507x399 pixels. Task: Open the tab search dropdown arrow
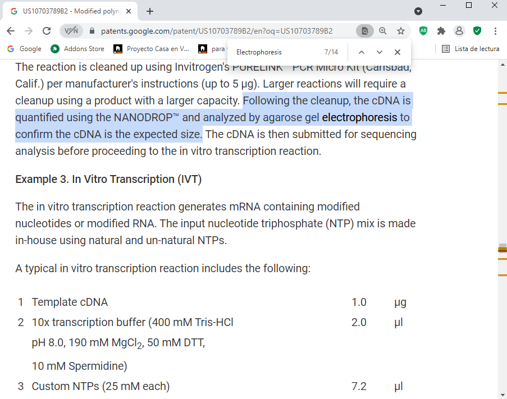tap(418, 11)
